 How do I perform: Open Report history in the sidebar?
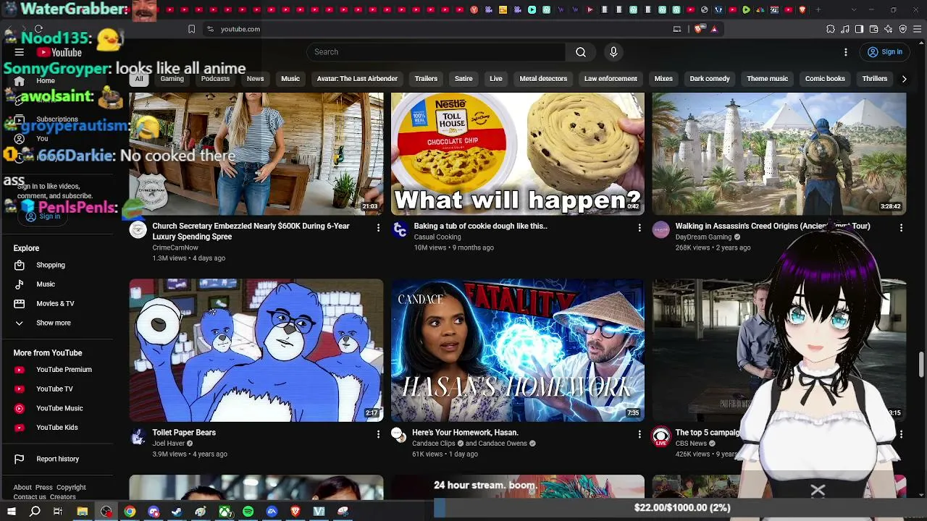pyautogui.click(x=57, y=459)
